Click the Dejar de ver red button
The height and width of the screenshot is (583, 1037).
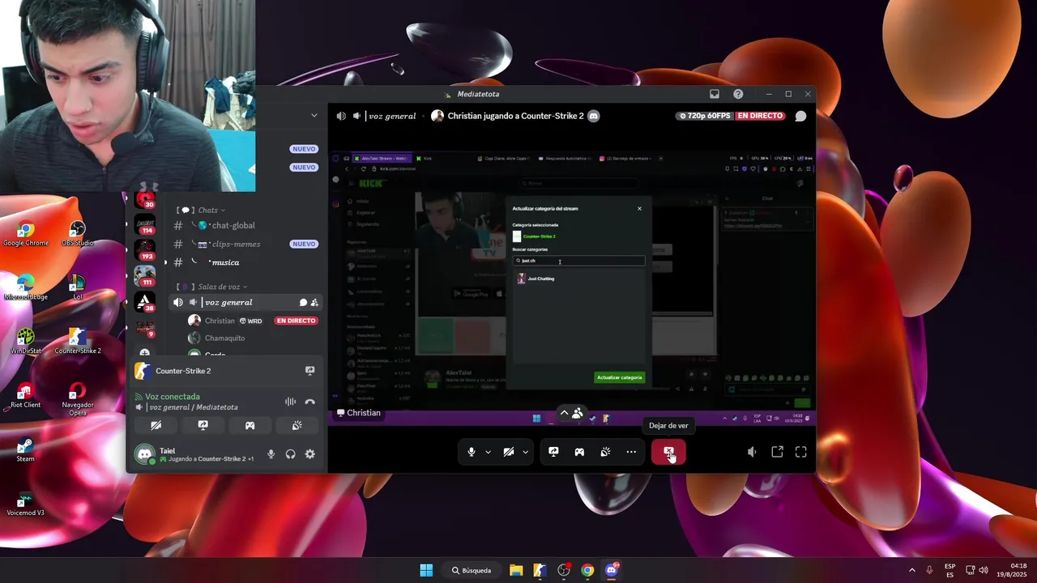(668, 452)
